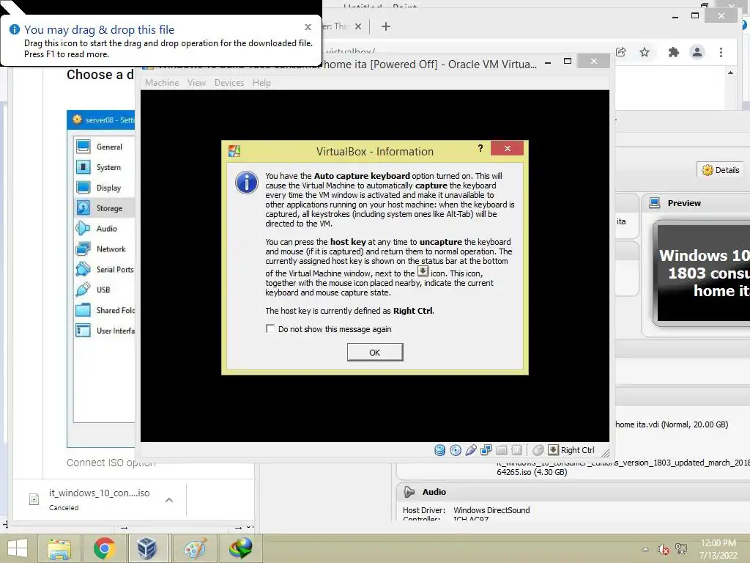The height and width of the screenshot is (563, 750).
Task: Open the Machine menu in VM window
Action: coord(162,83)
